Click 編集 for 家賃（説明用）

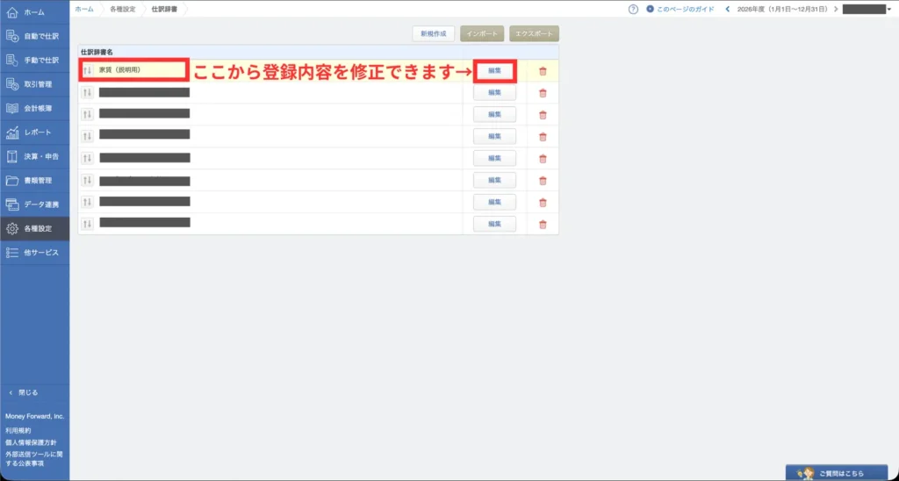pos(494,71)
